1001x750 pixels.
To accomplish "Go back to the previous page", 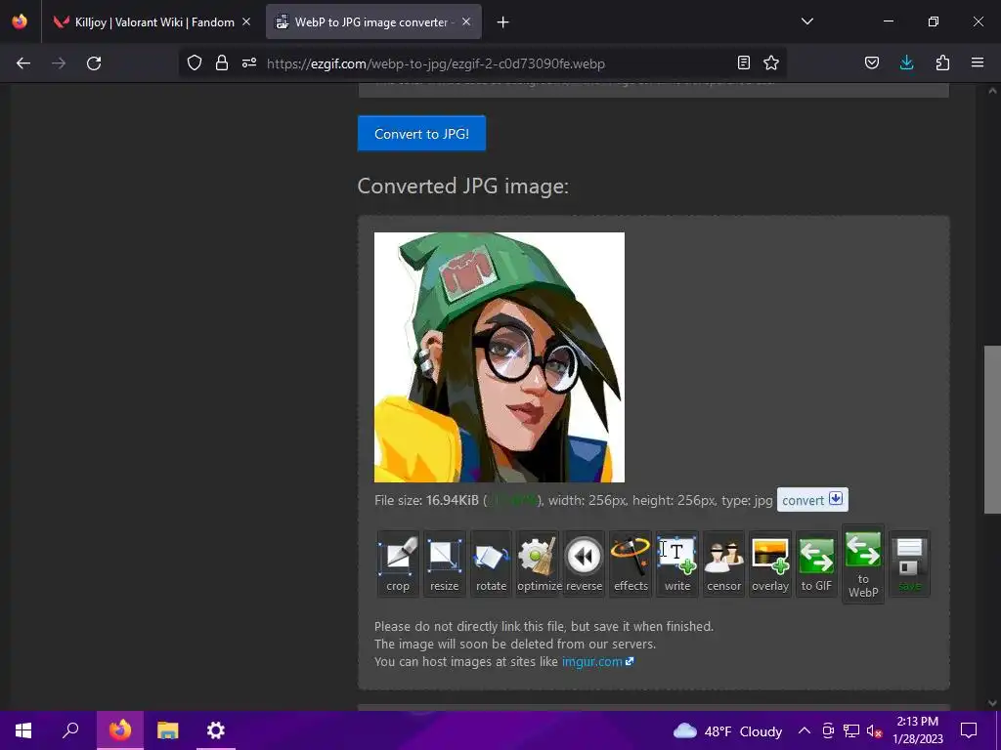I will 23,63.
